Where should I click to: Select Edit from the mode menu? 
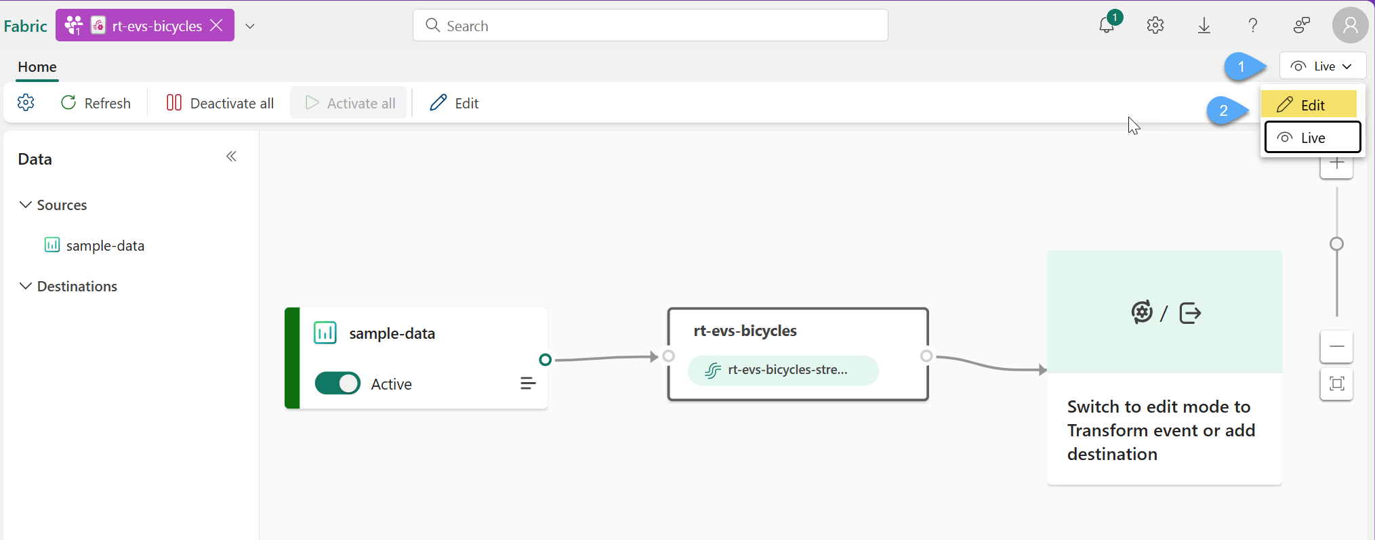click(x=1309, y=105)
